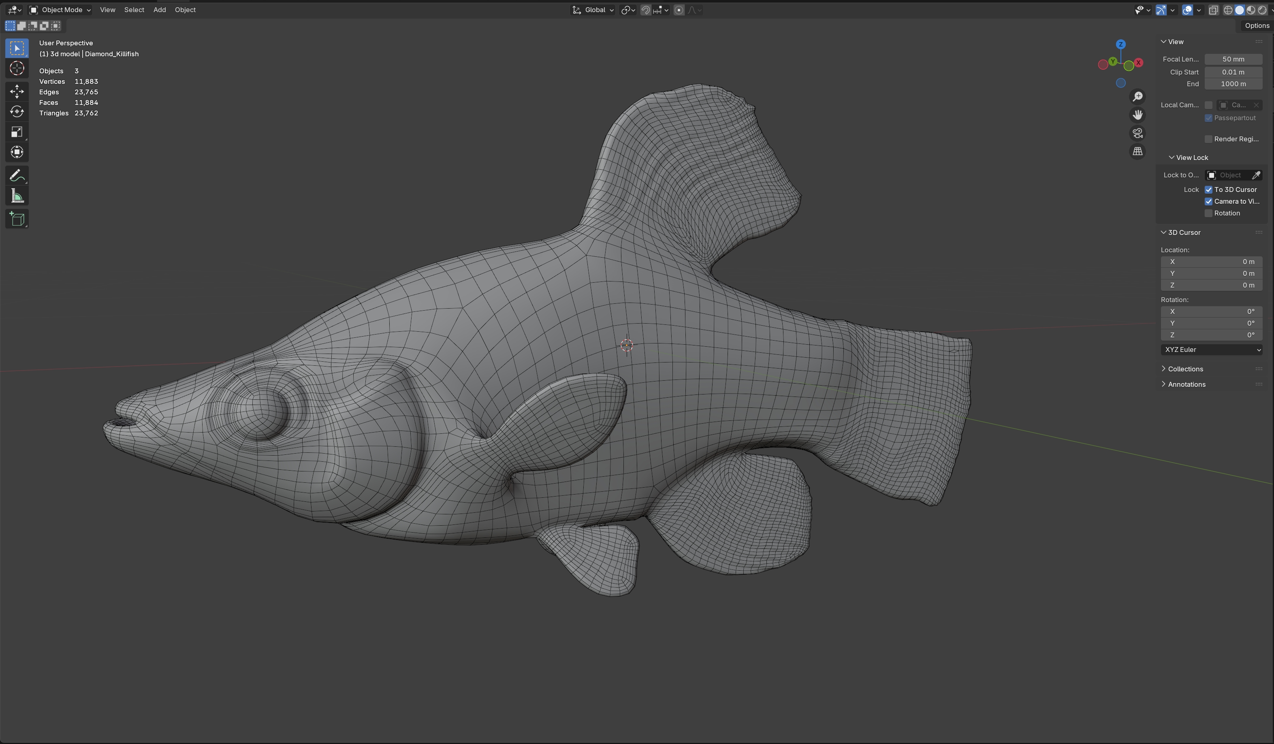Image resolution: width=1274 pixels, height=744 pixels.
Task: Activate the Move tool
Action: point(17,91)
